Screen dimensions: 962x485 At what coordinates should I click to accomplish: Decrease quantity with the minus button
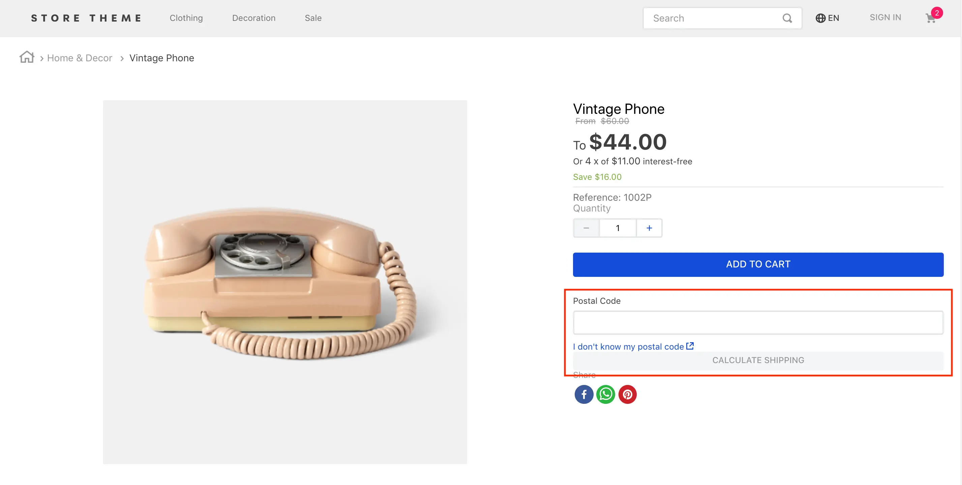(586, 228)
